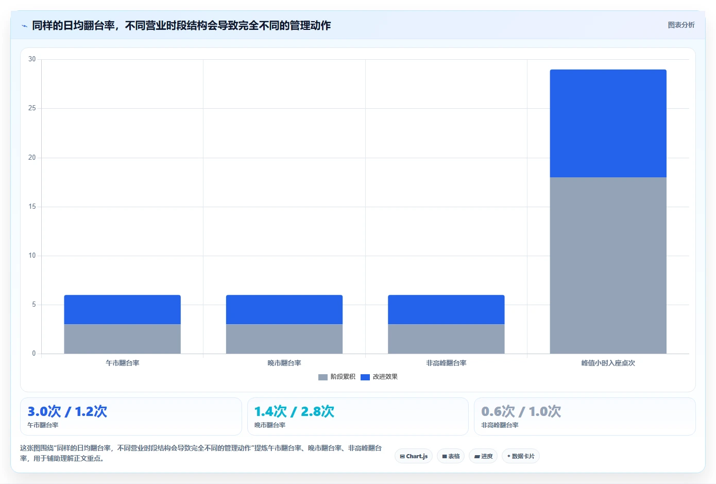
Task: Click the 1.4次 / 2.8次 value card
Action: [358, 416]
